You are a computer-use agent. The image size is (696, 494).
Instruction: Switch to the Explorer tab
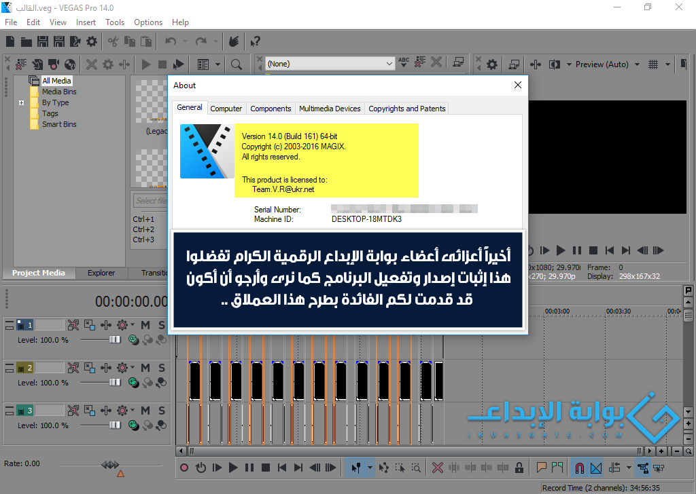(101, 273)
